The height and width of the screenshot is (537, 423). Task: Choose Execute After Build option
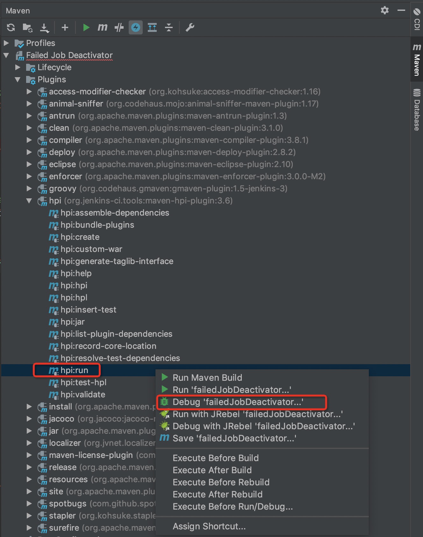point(262,470)
